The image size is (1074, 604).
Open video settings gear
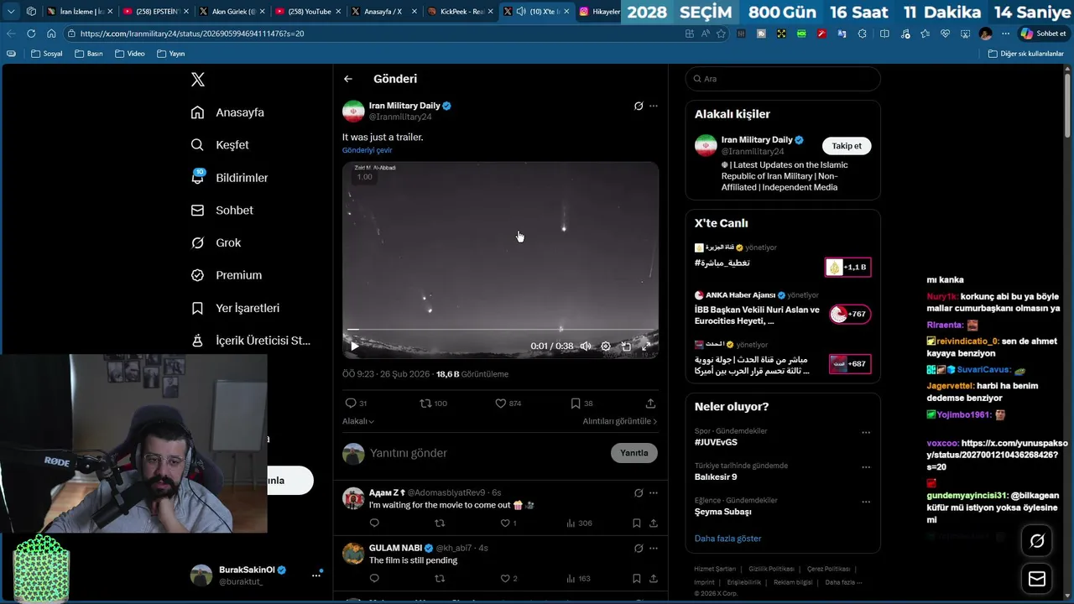(x=606, y=346)
